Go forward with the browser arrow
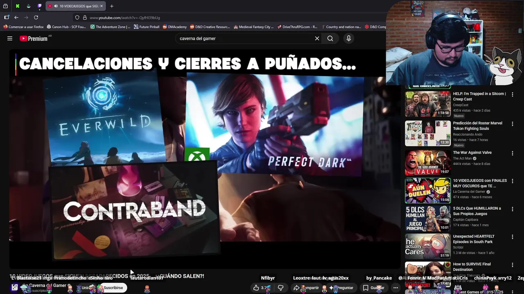 tap(26, 18)
